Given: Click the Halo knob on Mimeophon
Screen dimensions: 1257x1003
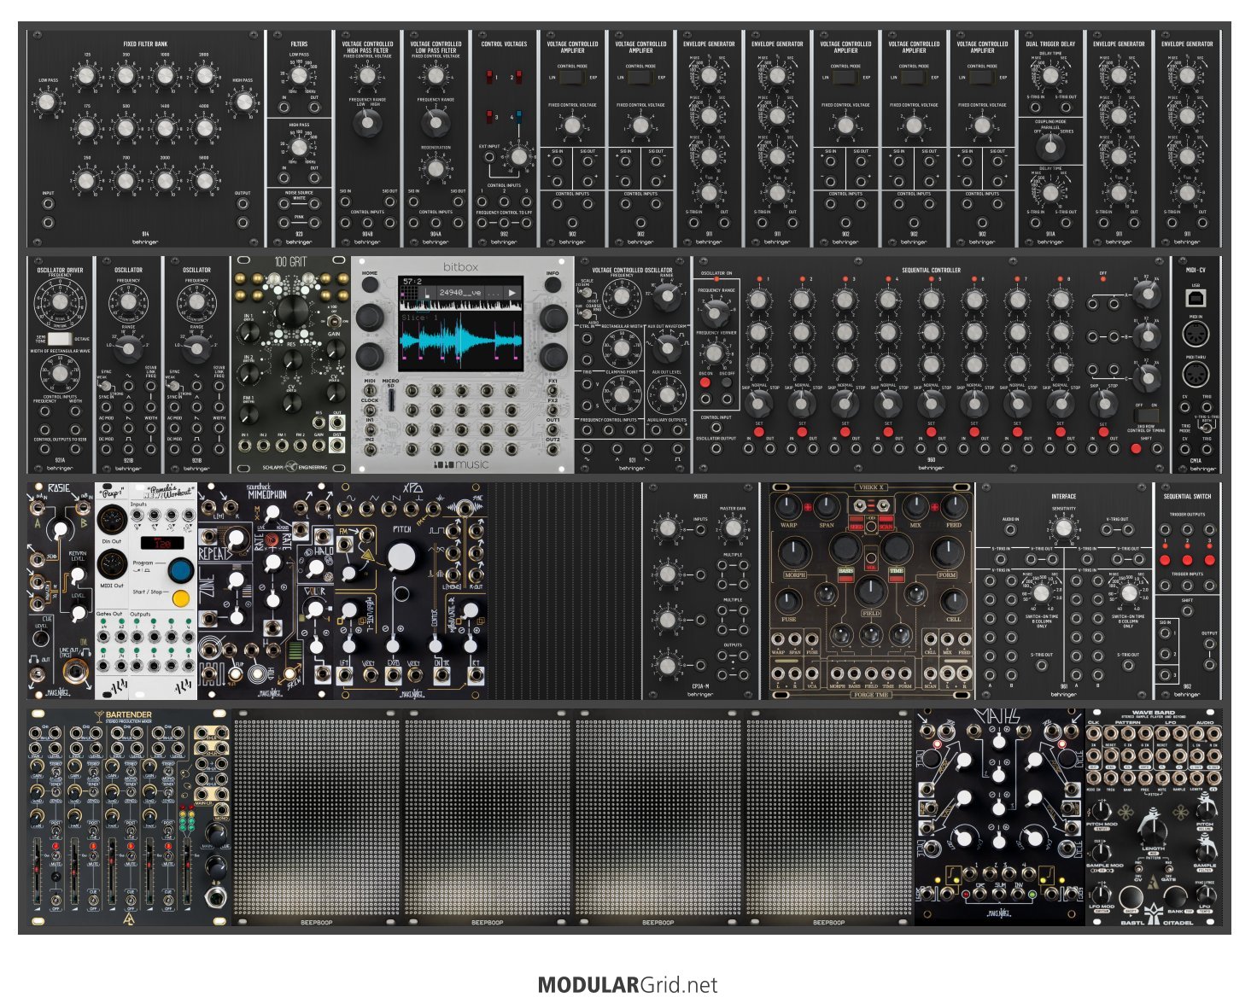Looking at the screenshot, I should click(x=314, y=568).
